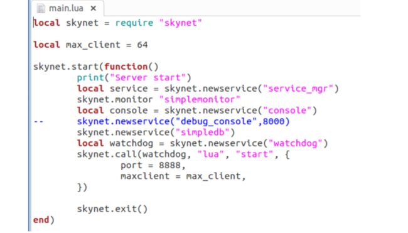This screenshot has width=408, height=233.
Task: Click the "simpledb" string
Action: 203,133
